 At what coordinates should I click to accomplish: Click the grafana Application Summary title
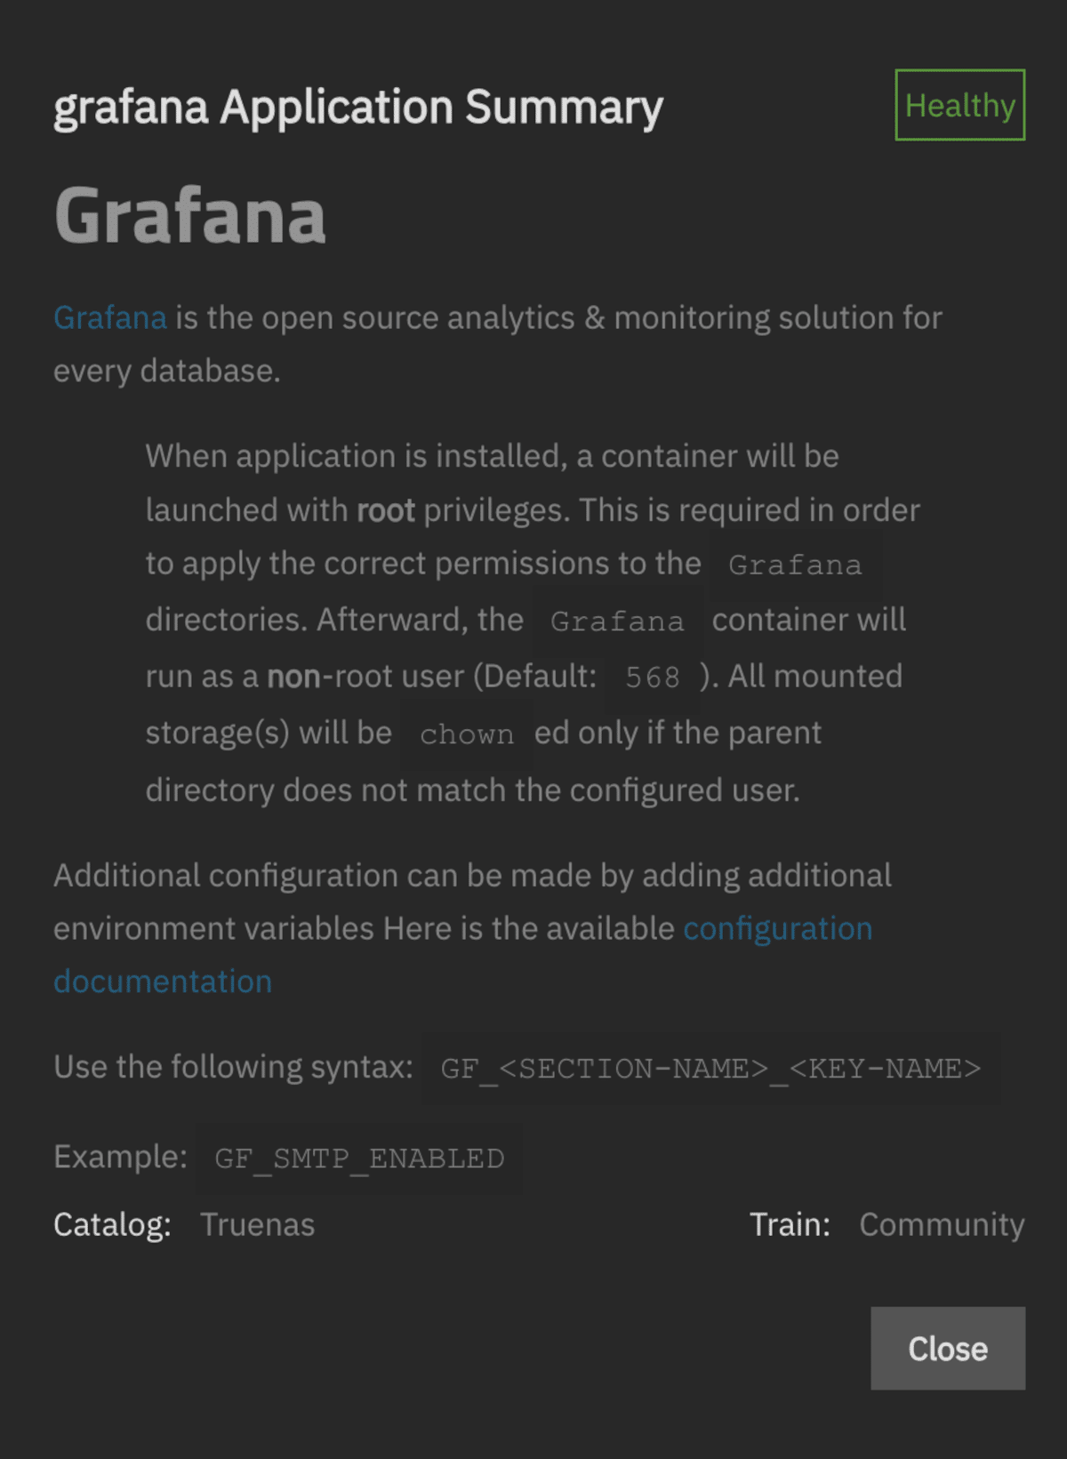pos(358,108)
